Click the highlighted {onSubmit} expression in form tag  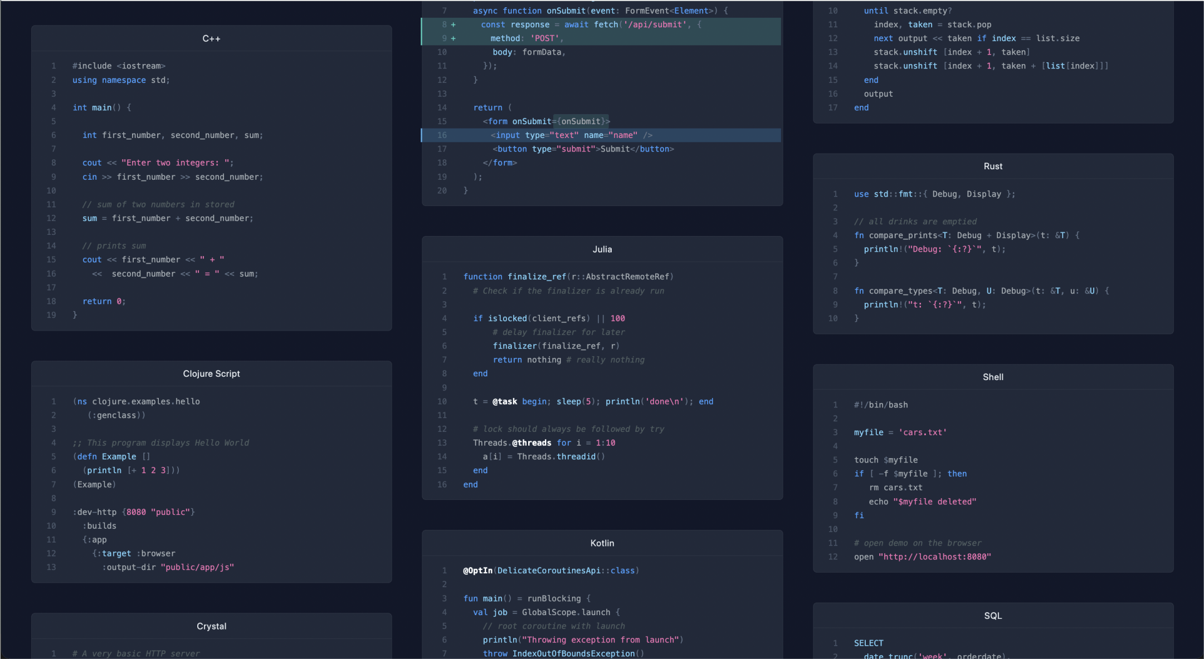(581, 121)
